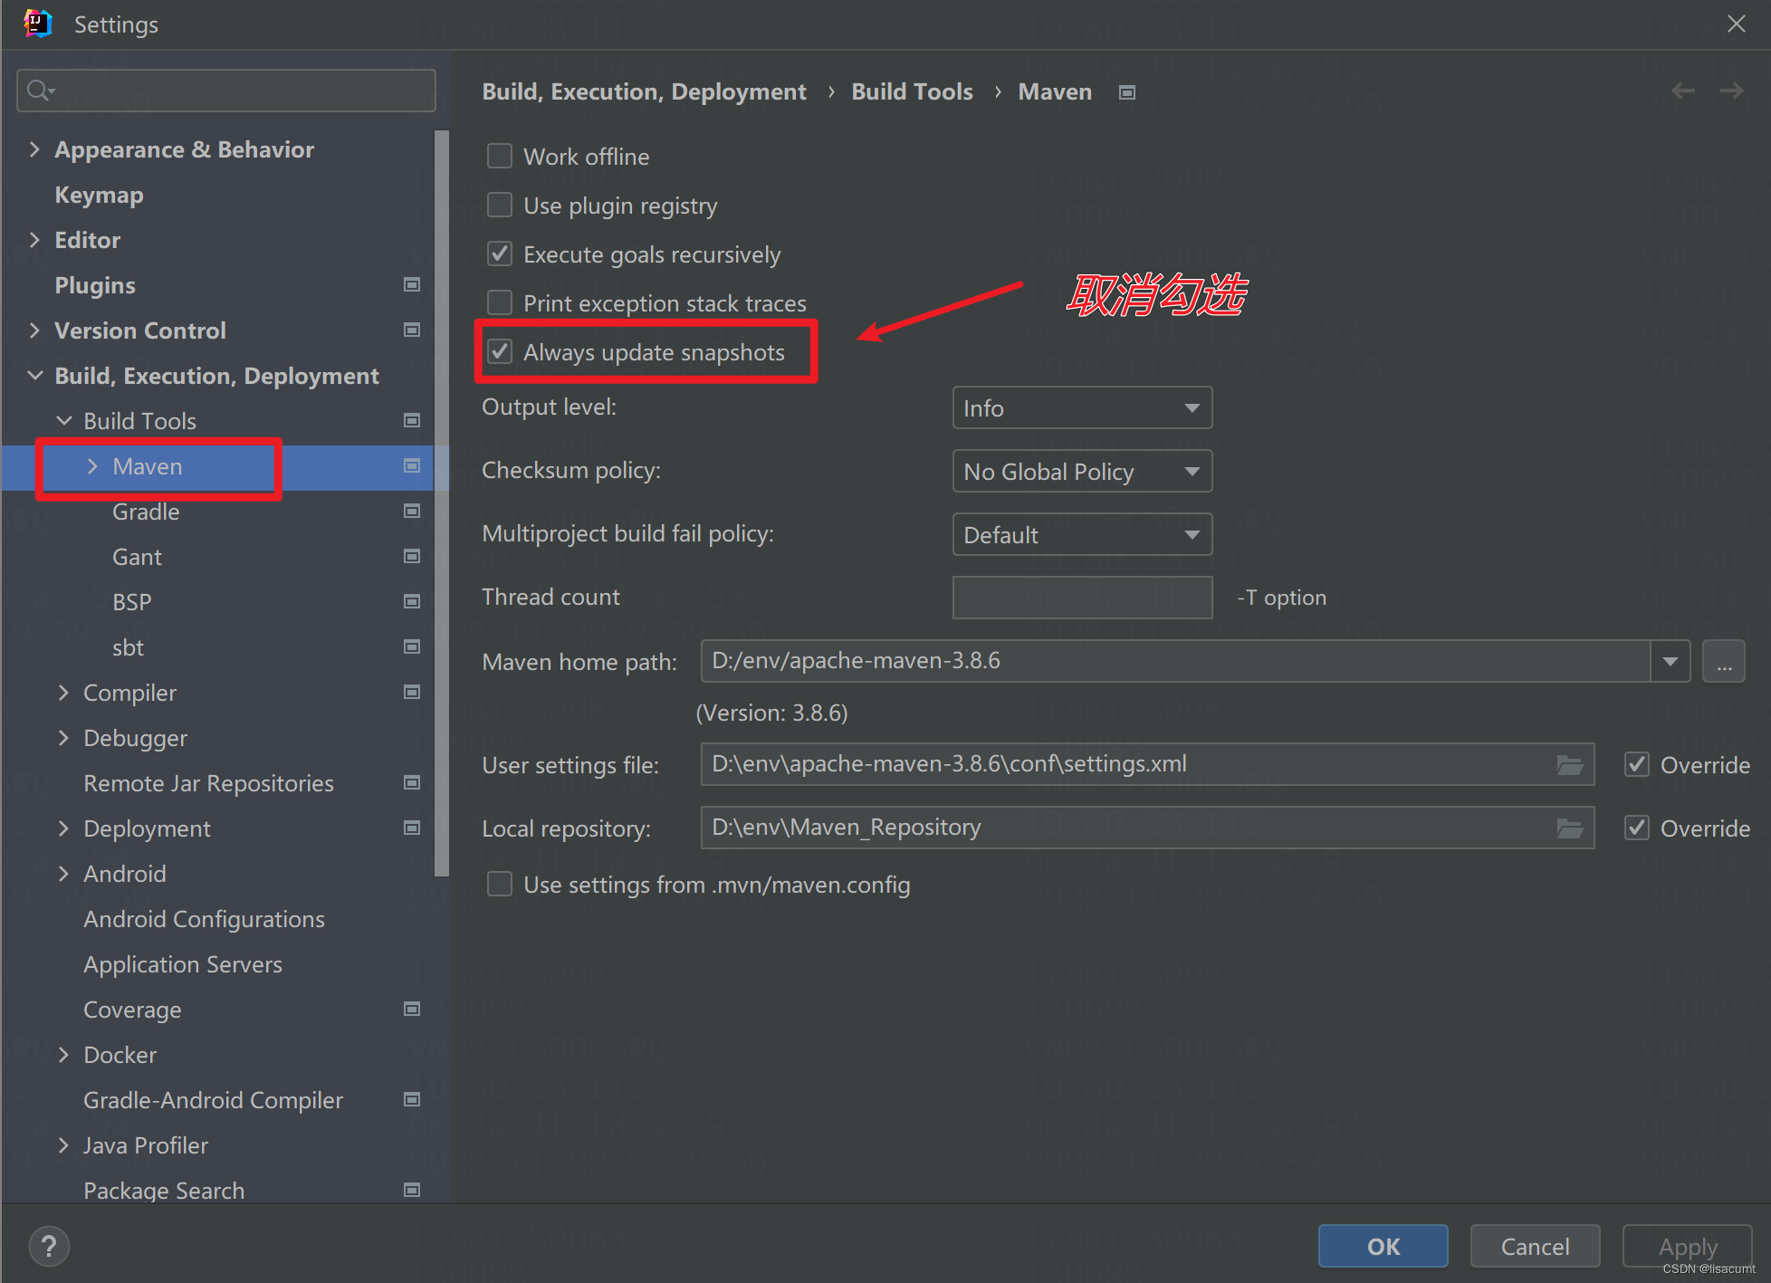
Task: Click project-level icon on Deployment row
Action: click(412, 828)
